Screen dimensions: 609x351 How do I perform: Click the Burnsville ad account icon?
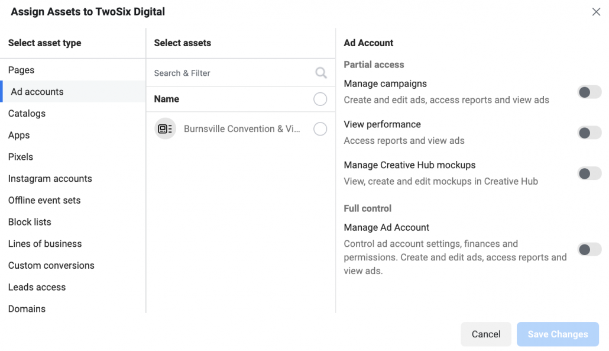pyautogui.click(x=165, y=128)
